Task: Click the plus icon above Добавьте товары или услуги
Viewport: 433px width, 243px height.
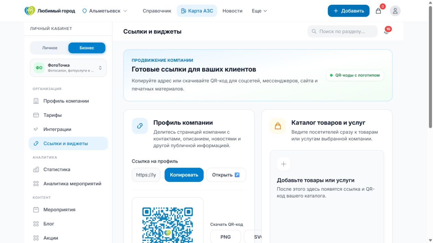Action: tap(283, 164)
